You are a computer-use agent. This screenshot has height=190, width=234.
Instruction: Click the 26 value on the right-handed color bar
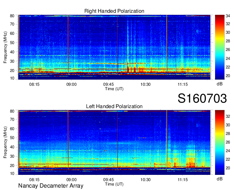coord(228,50)
